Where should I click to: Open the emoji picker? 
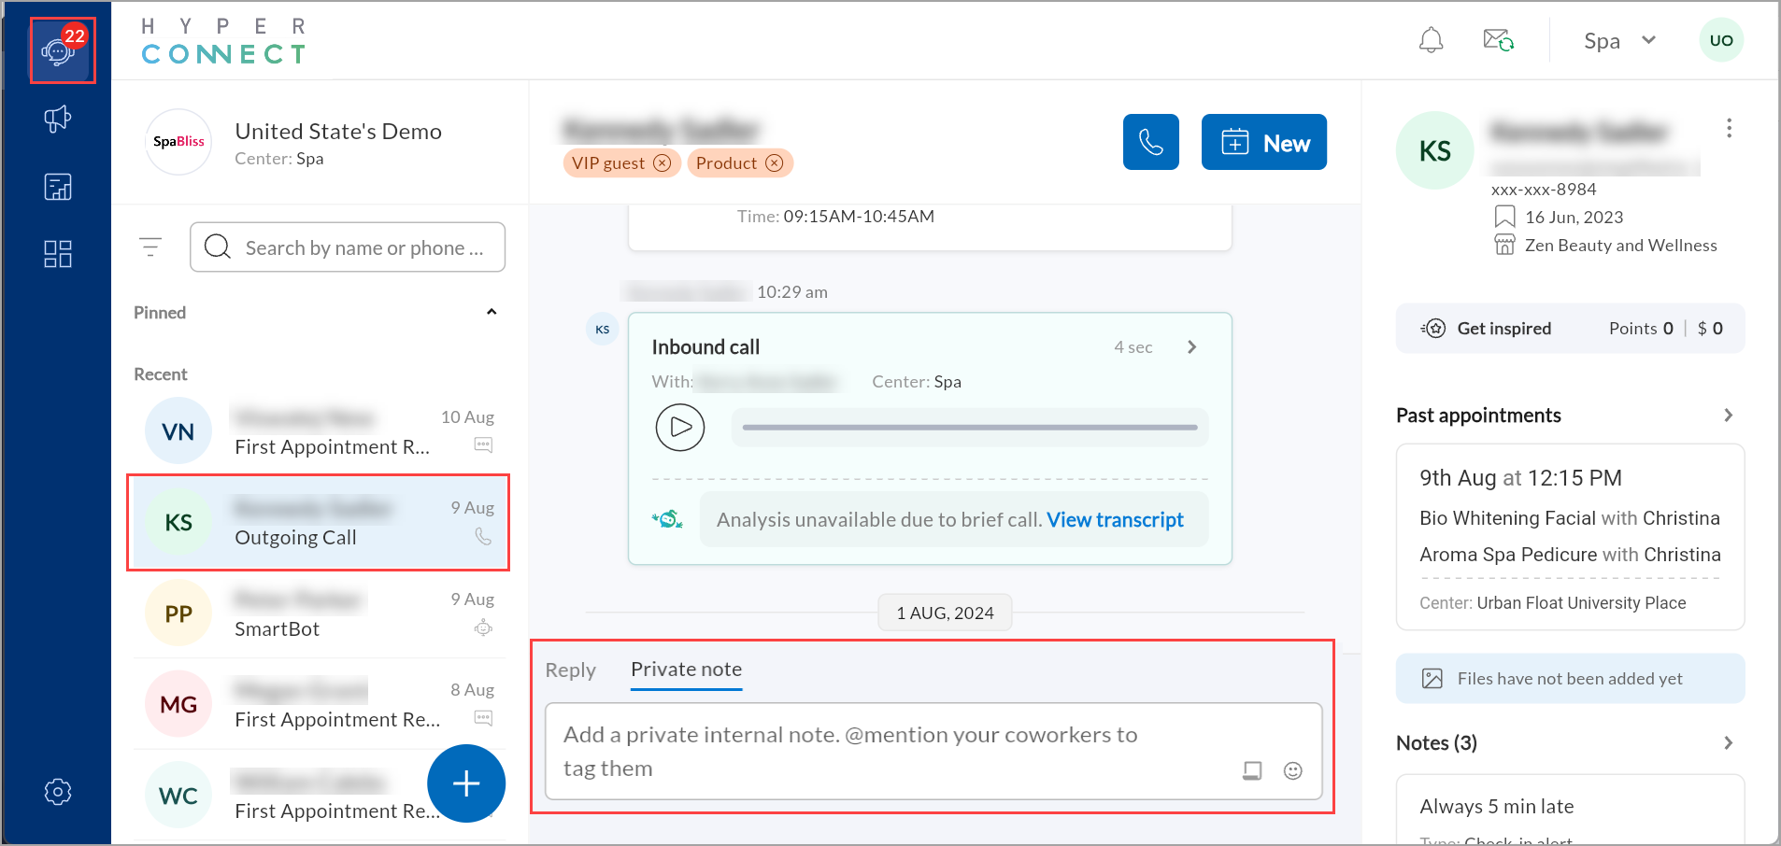[x=1292, y=770]
